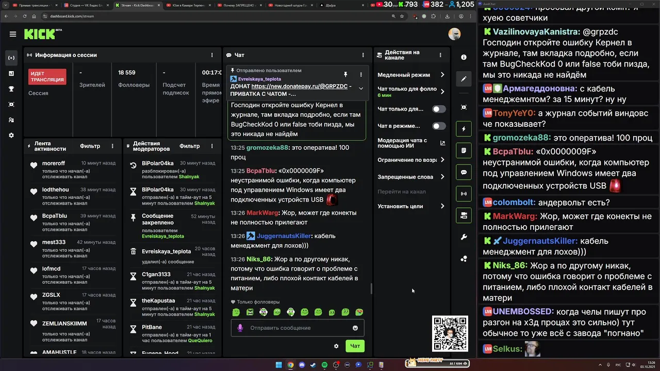Toggle the Чат только для... switch
The height and width of the screenshot is (371, 660).
(439, 109)
